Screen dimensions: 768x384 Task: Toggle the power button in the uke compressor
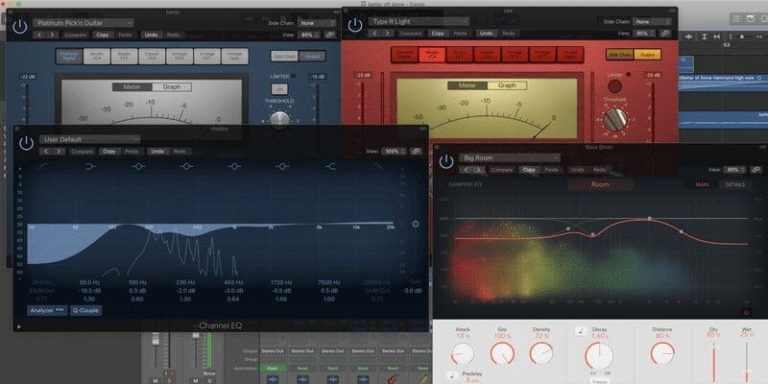(x=354, y=26)
